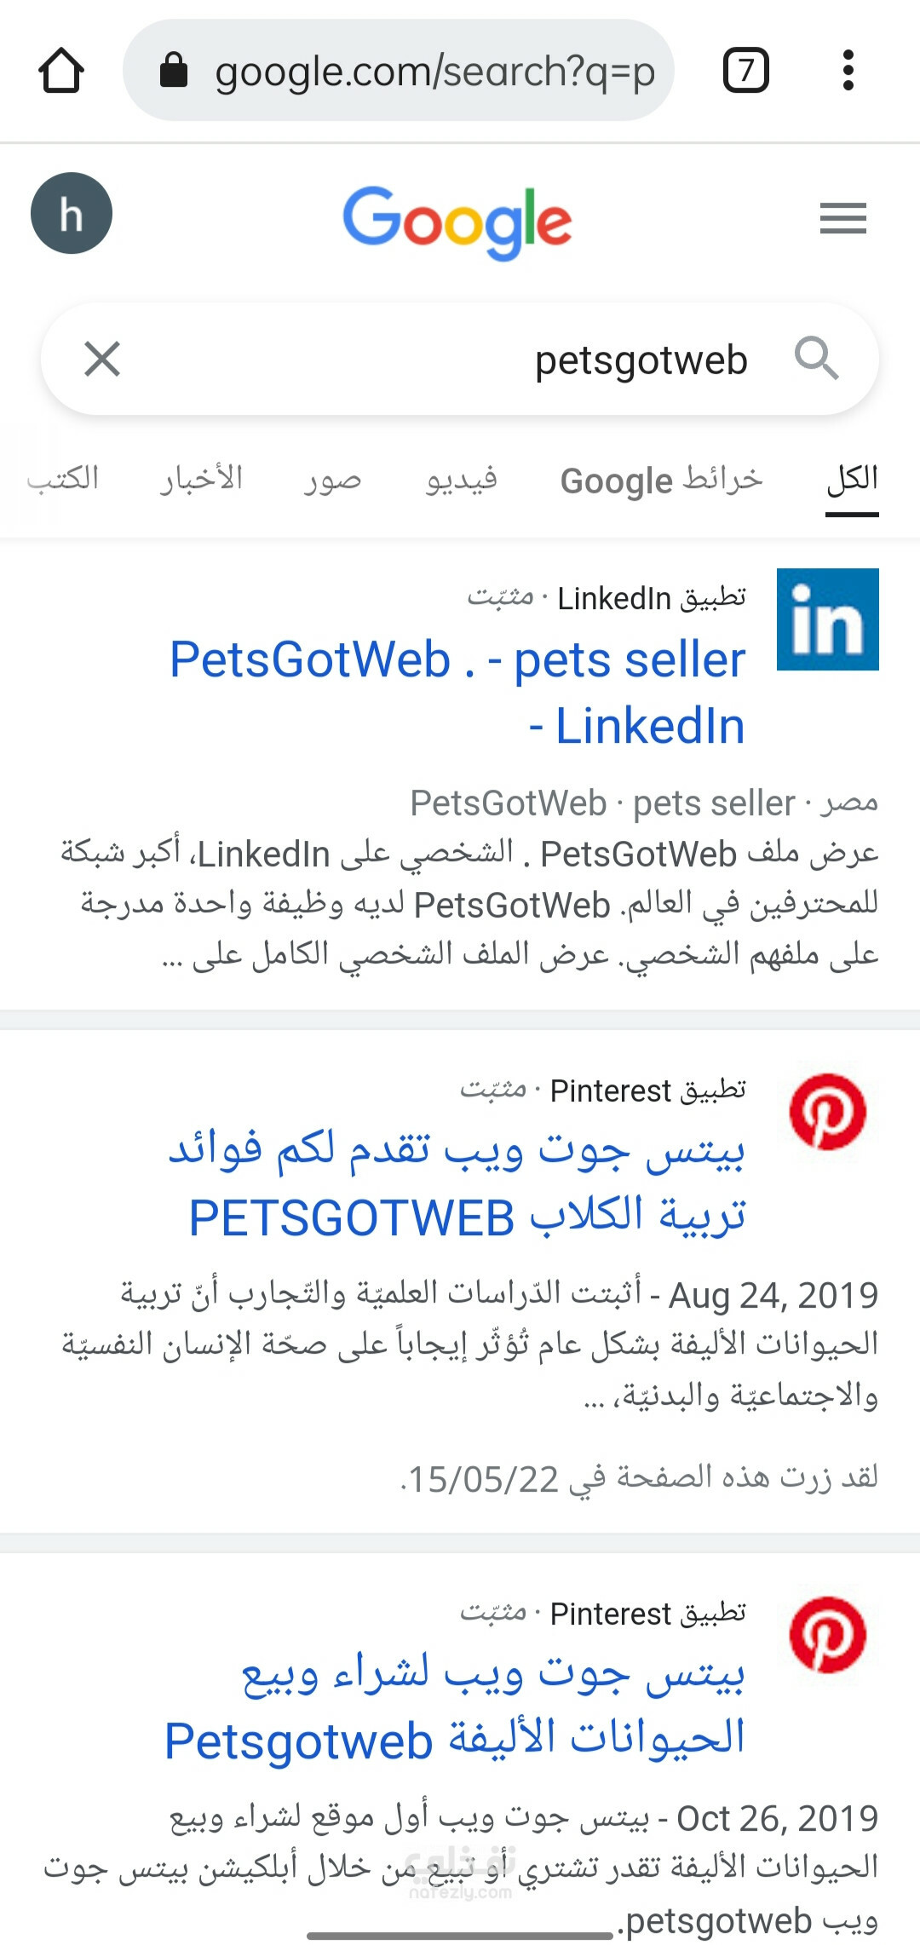Click the LinkedIn logo thumbnail
Image resolution: width=920 pixels, height=1945 pixels.
coord(828,619)
